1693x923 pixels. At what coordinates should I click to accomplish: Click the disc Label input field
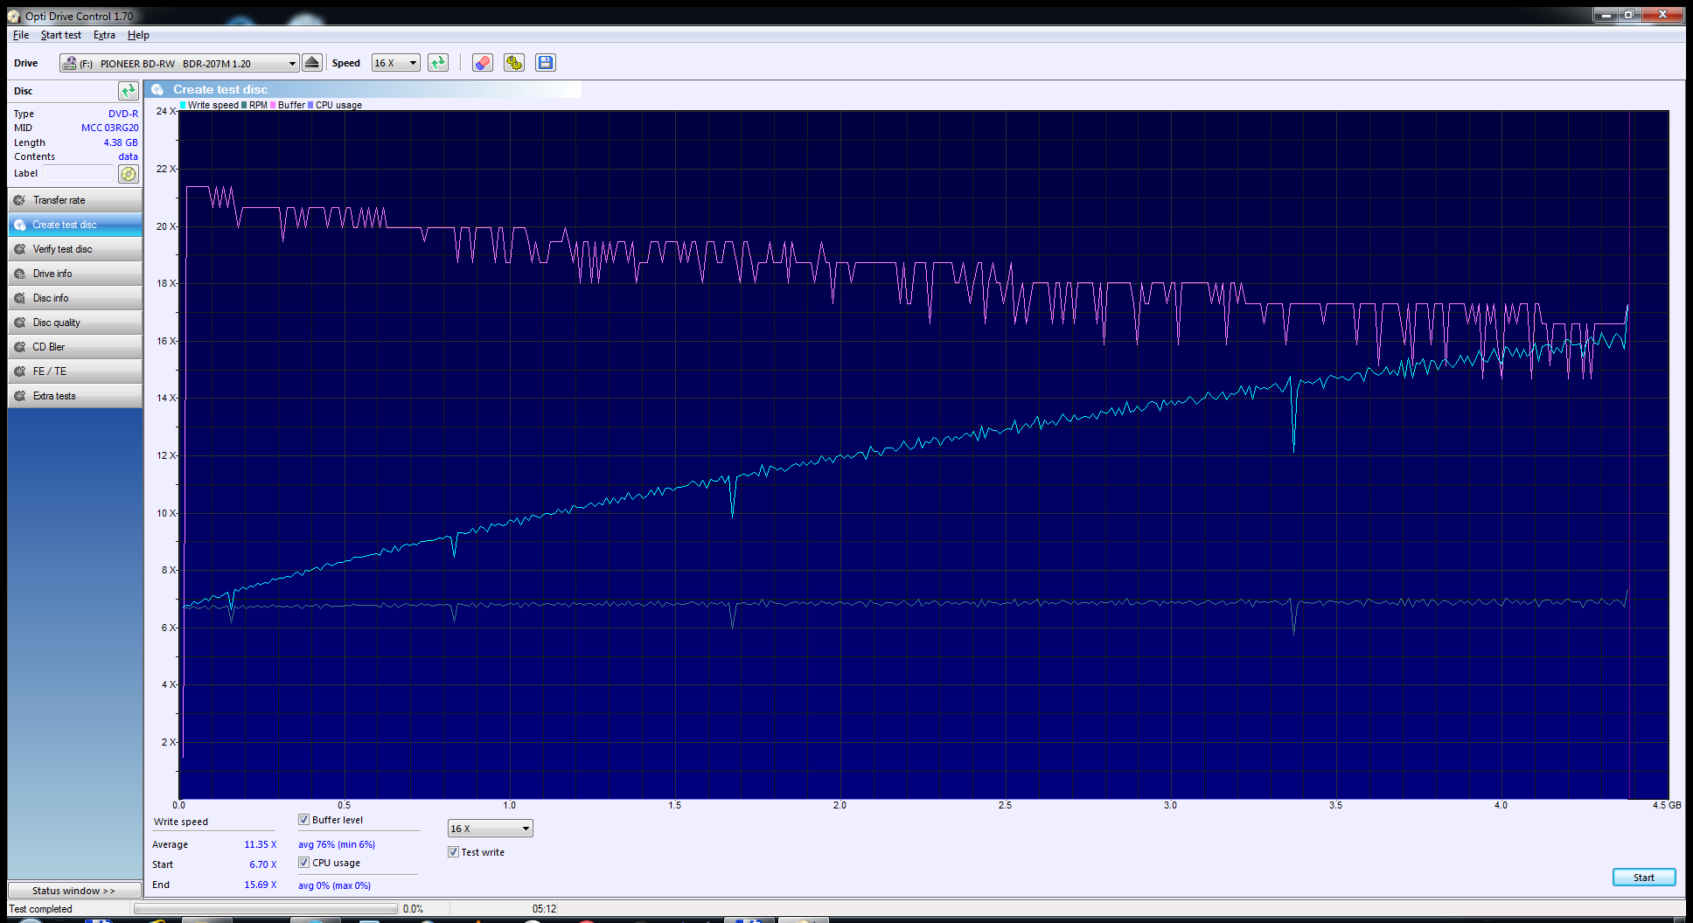(x=79, y=174)
